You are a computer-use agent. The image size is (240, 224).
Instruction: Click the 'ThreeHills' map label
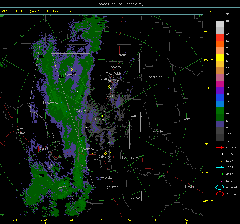tap(134, 116)
